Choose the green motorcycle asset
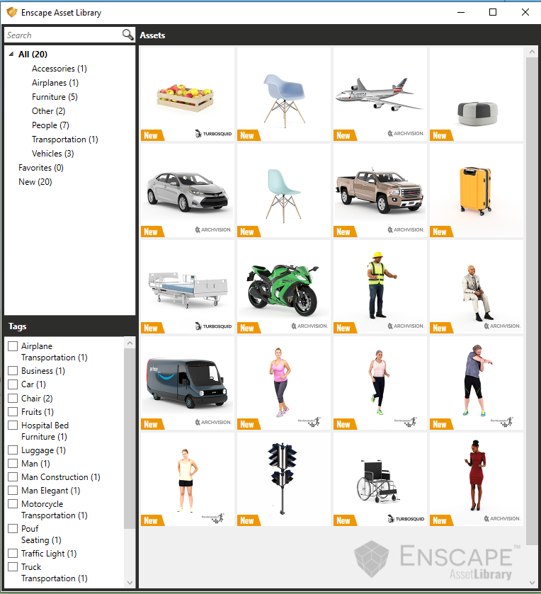Image resolution: width=541 pixels, height=594 pixels. coord(284,287)
